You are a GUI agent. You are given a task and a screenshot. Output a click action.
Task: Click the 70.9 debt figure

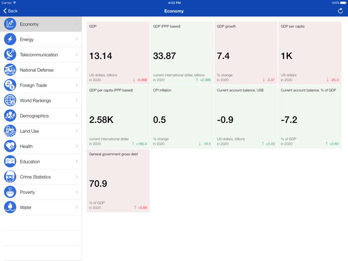pyautogui.click(x=98, y=184)
